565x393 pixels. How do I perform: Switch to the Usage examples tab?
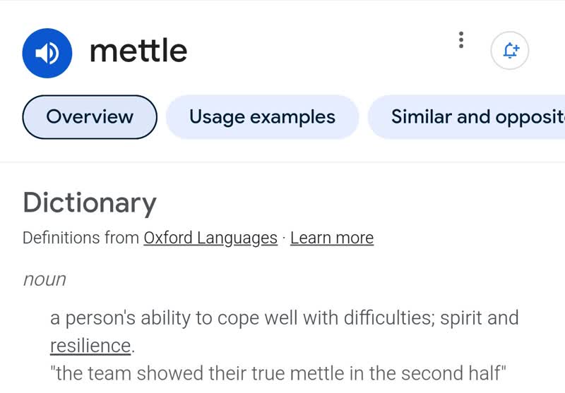(262, 117)
